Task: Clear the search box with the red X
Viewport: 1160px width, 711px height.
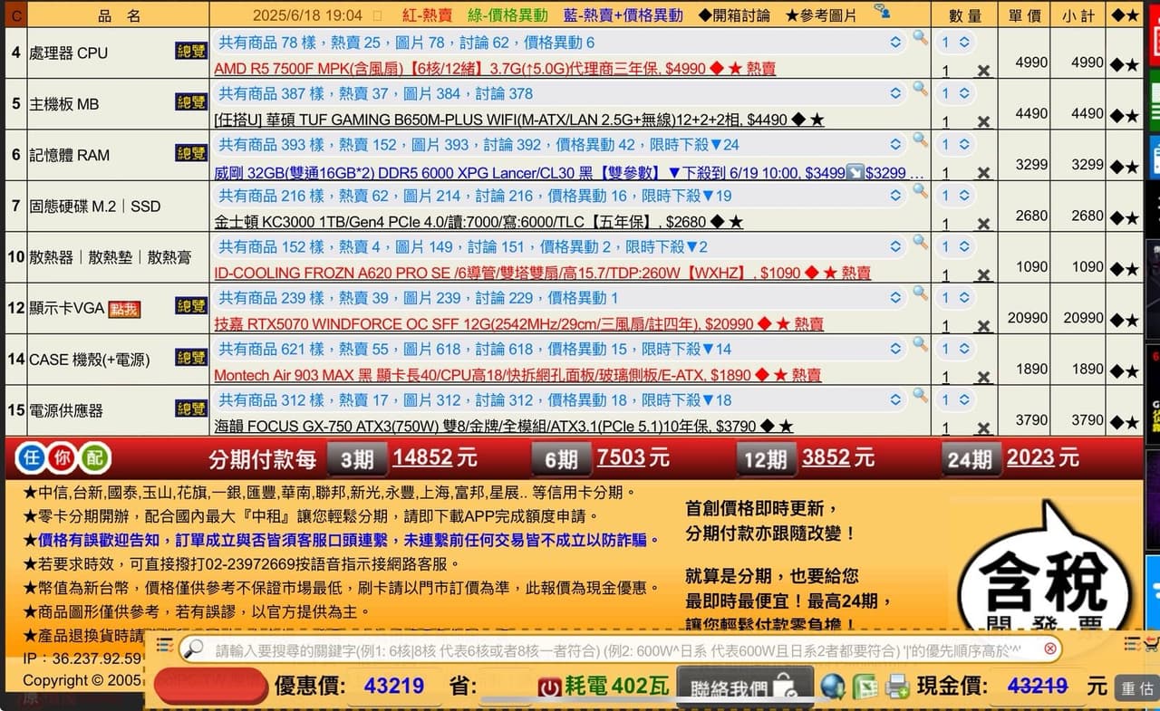Action: [1049, 649]
